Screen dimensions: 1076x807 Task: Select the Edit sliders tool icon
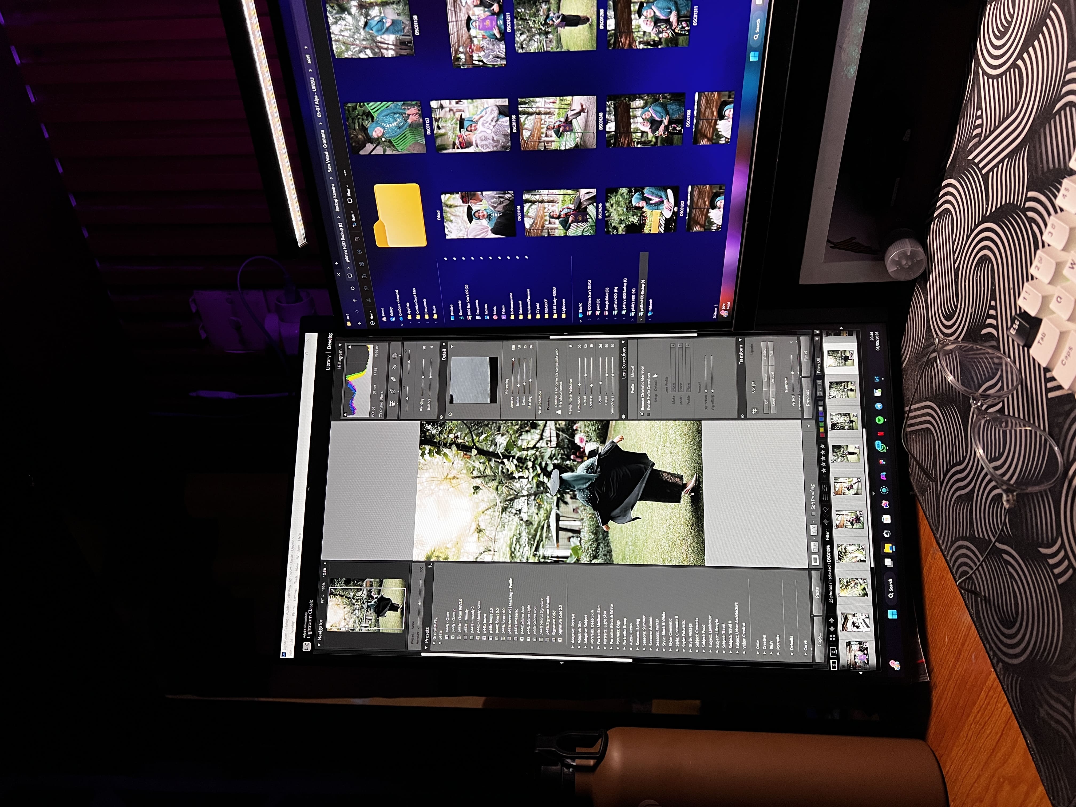coord(392,404)
